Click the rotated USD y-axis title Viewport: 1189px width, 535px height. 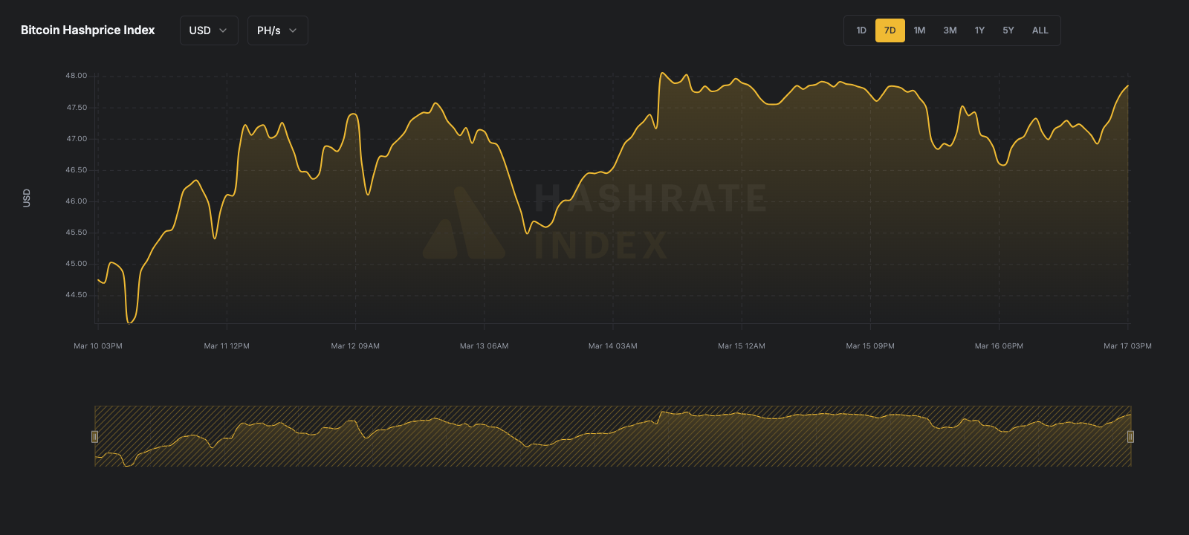(x=27, y=198)
